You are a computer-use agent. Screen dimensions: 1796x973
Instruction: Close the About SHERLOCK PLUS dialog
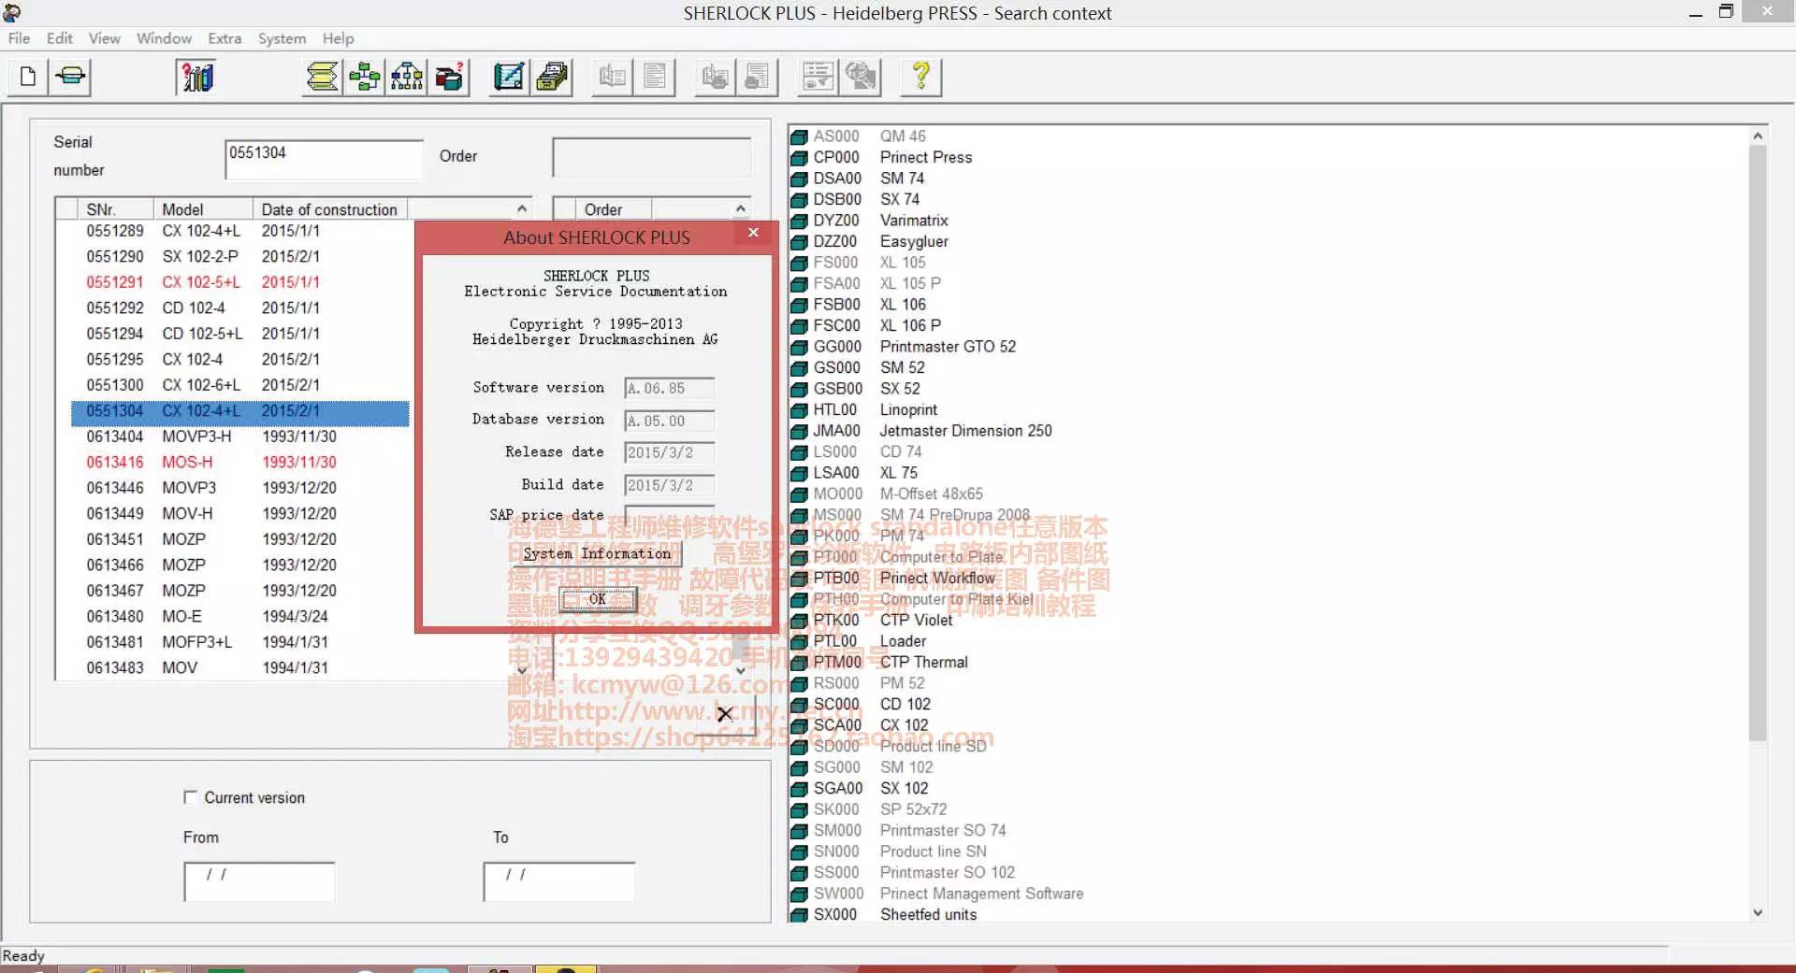pos(753,233)
